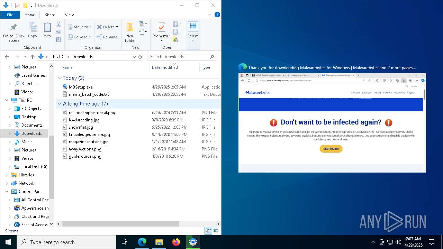Open Customize Quick Access Toolbar dropdown
This screenshot has width=443, height=249.
click(x=31, y=6)
